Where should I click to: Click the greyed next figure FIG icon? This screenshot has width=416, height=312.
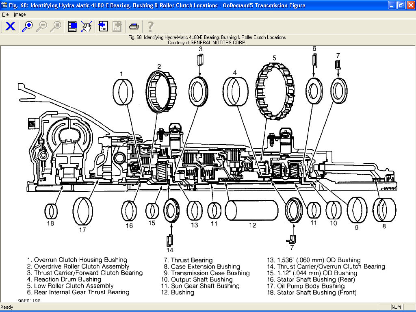117,26
